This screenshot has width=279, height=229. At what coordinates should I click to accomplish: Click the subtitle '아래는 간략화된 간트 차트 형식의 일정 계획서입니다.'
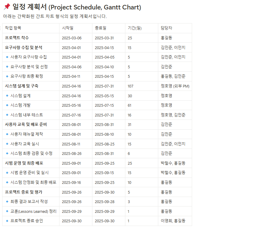[x=55, y=16]
